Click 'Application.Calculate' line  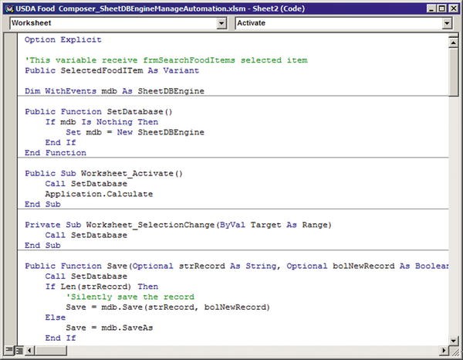99,194
